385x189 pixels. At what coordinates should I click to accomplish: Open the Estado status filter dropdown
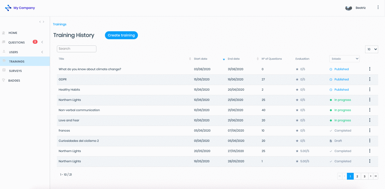pyautogui.click(x=344, y=59)
